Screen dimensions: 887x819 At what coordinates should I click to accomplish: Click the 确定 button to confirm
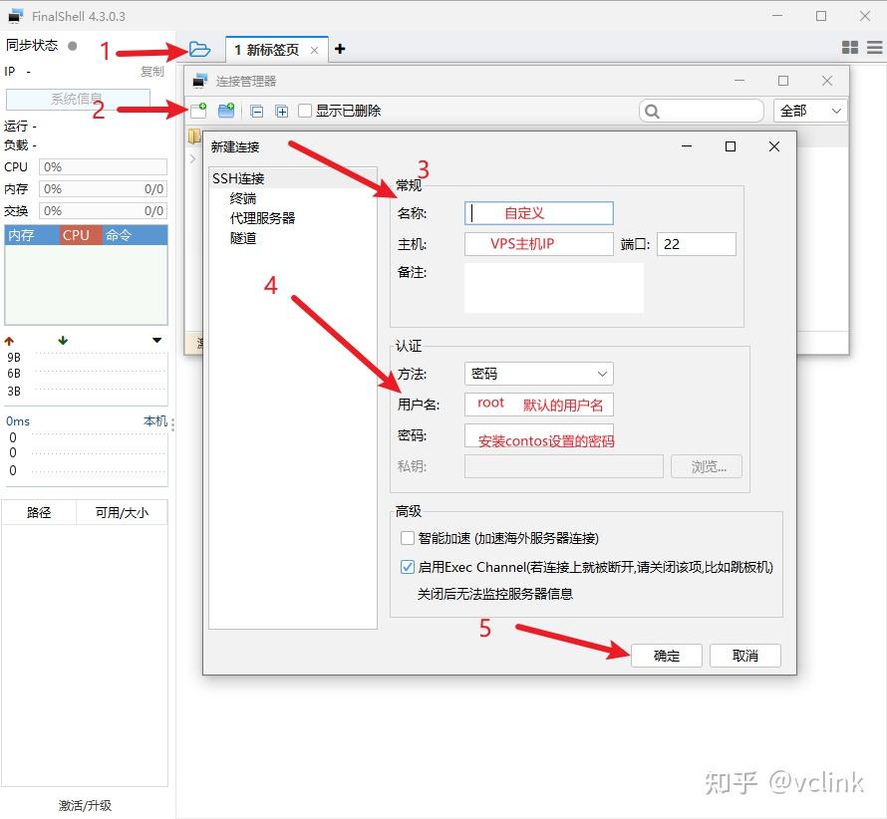[x=666, y=656]
